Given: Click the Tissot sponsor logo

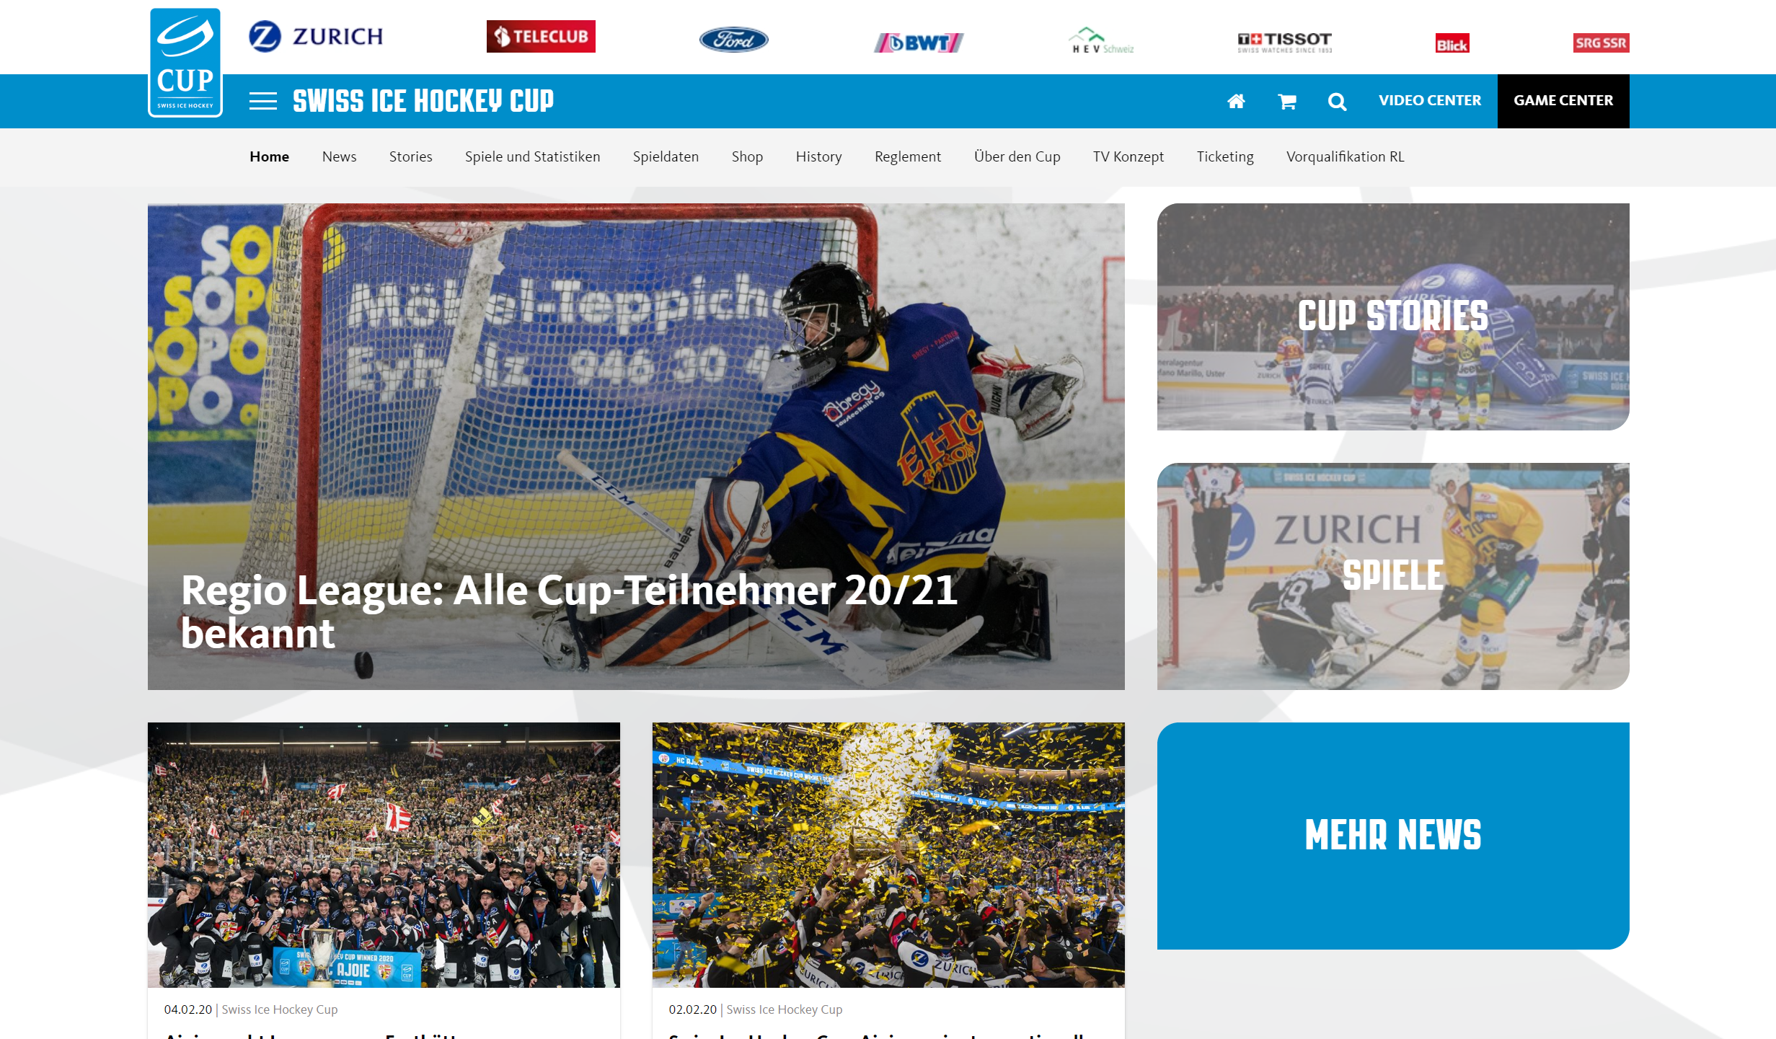Looking at the screenshot, I should click(1285, 43).
